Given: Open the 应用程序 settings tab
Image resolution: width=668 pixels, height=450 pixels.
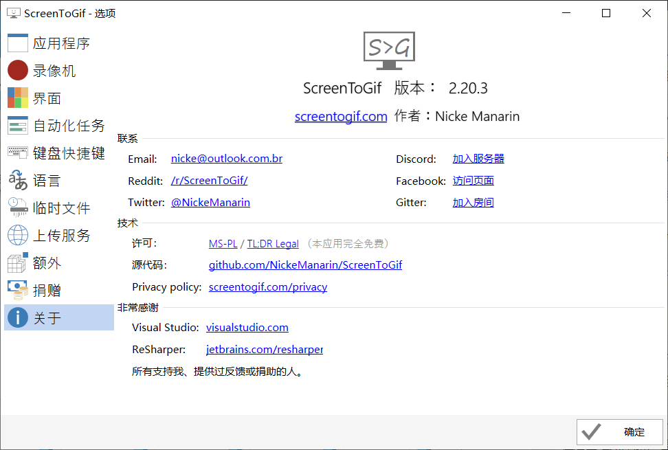Looking at the screenshot, I should pyautogui.click(x=59, y=43).
